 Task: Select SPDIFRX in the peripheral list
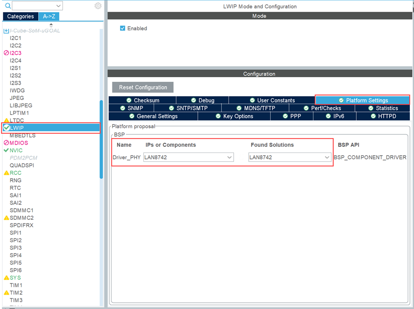pos(21,225)
